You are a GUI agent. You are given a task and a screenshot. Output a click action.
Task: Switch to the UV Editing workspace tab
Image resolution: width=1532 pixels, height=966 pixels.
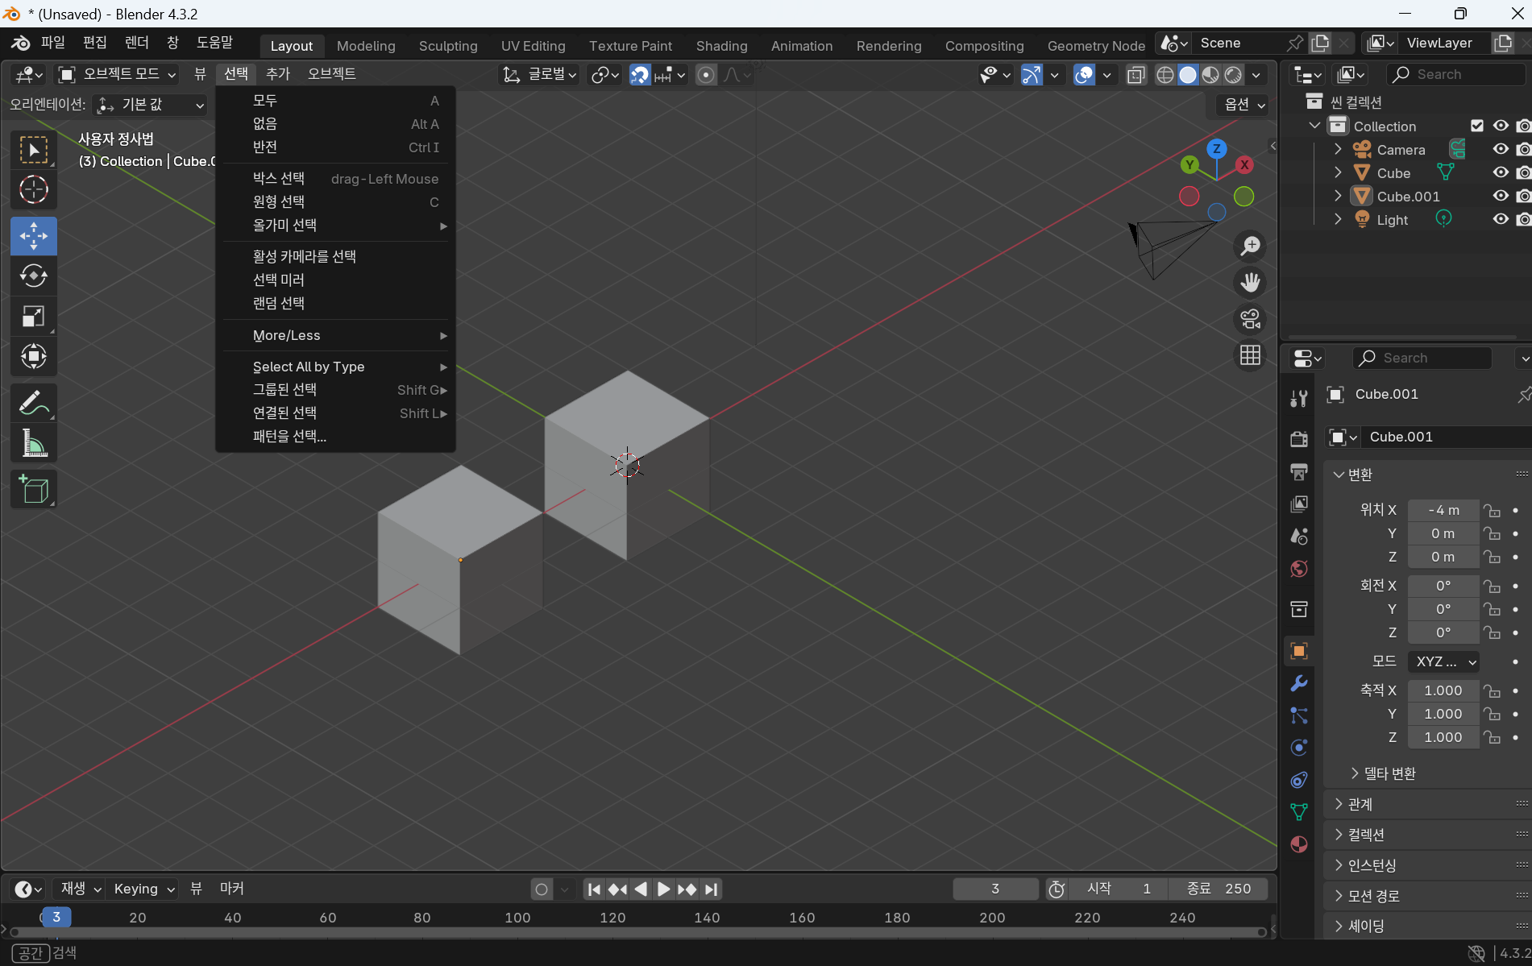coord(533,46)
